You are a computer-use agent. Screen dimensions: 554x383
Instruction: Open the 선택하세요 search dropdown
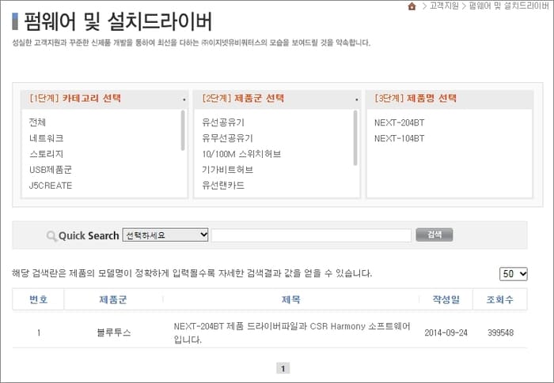click(165, 235)
